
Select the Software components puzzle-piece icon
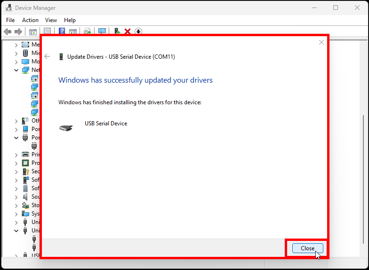tap(25, 180)
